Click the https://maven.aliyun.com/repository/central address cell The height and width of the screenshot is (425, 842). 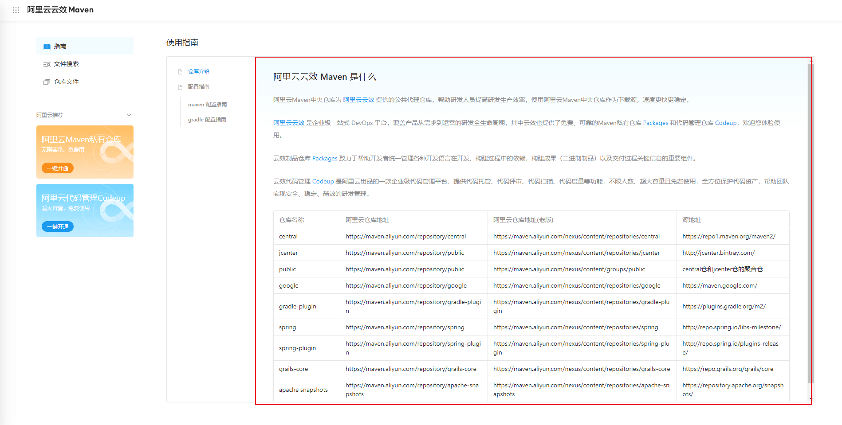click(x=413, y=236)
